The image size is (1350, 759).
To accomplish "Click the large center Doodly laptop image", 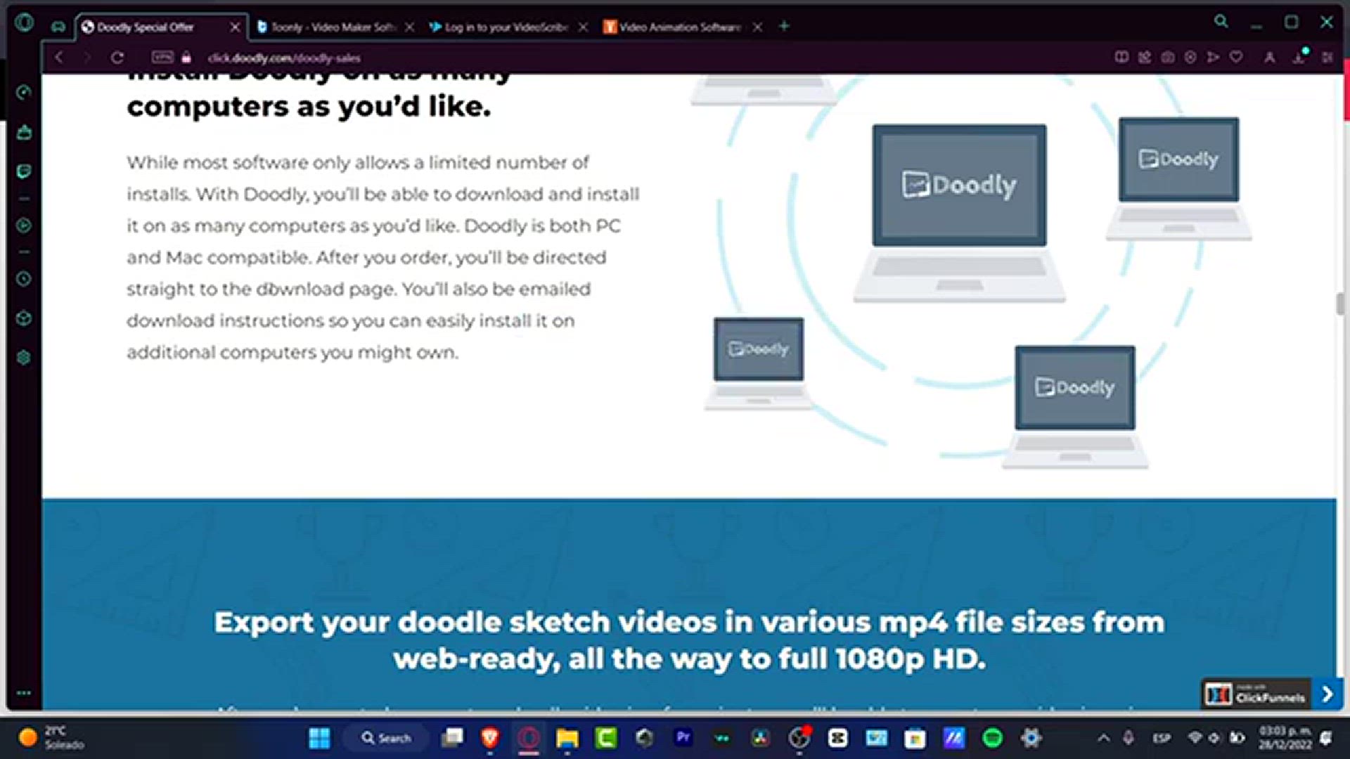I will [959, 214].
